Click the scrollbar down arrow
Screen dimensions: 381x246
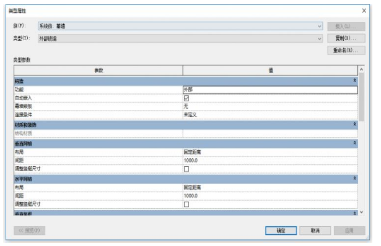tap(361, 212)
